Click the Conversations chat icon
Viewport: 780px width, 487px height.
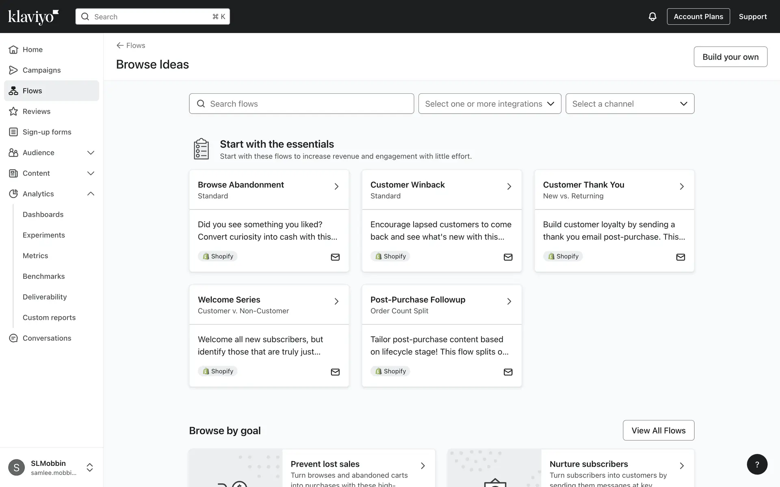[13, 338]
